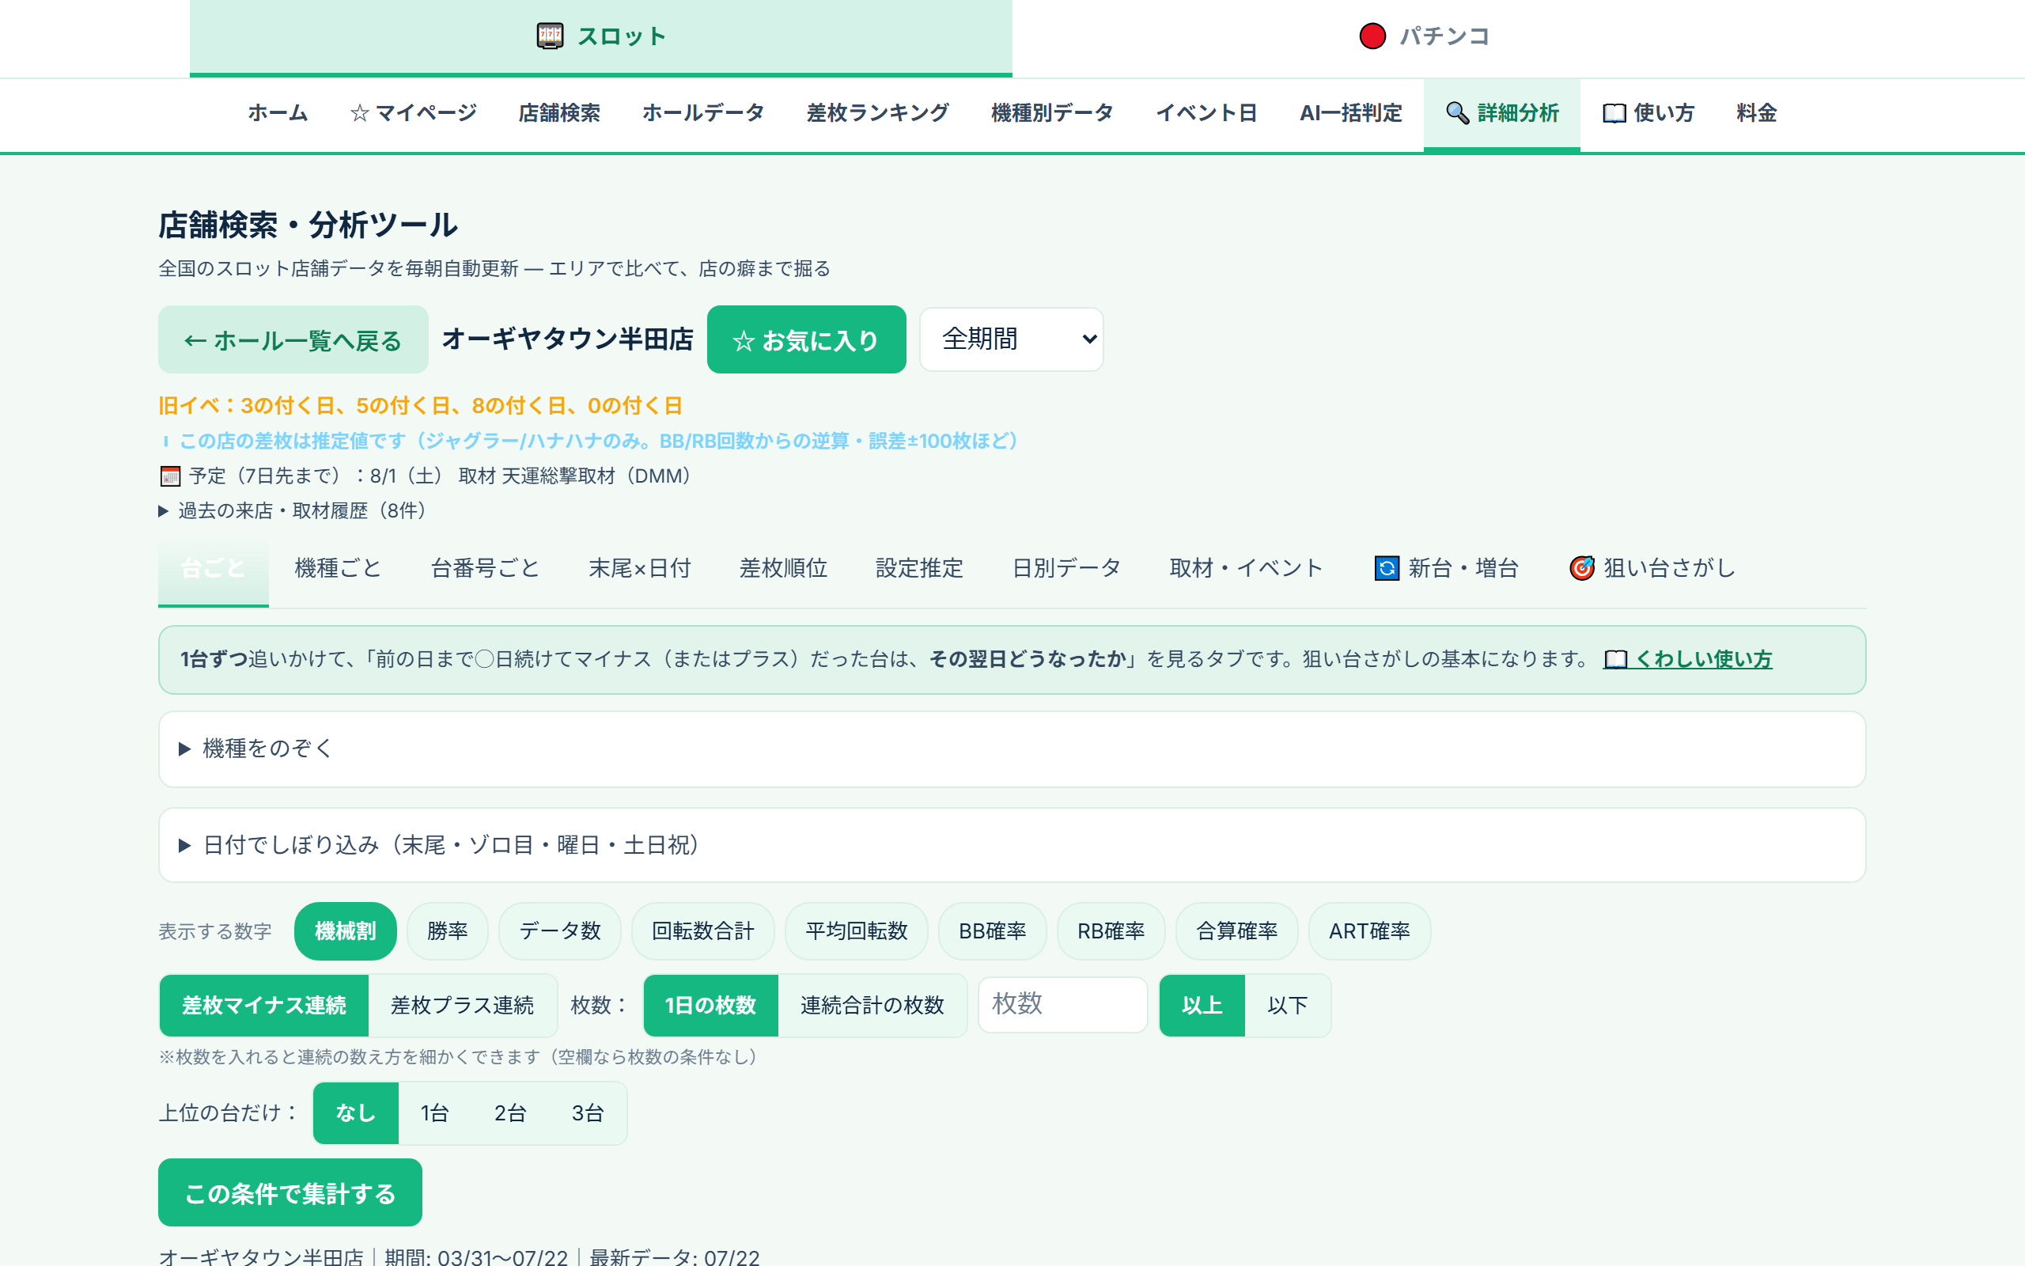Click the red pachinko ball icon
This screenshot has height=1266, width=2025.
1372,36
